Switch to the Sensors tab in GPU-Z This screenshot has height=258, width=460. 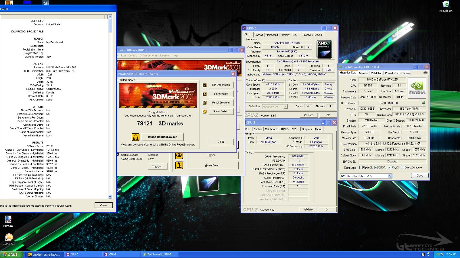[364, 73]
